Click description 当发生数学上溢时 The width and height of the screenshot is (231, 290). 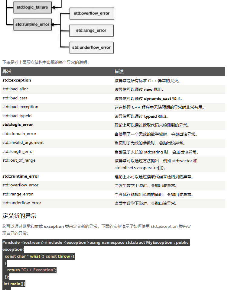click(146, 186)
